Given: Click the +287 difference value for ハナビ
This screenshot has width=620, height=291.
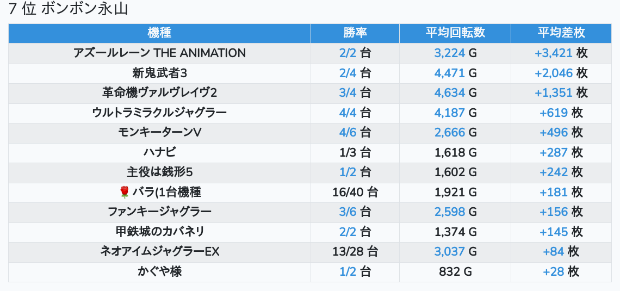Looking at the screenshot, I should click(554, 152).
